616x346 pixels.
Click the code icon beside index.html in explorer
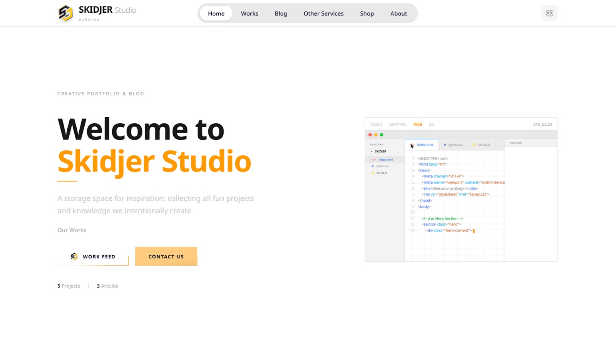(x=373, y=160)
